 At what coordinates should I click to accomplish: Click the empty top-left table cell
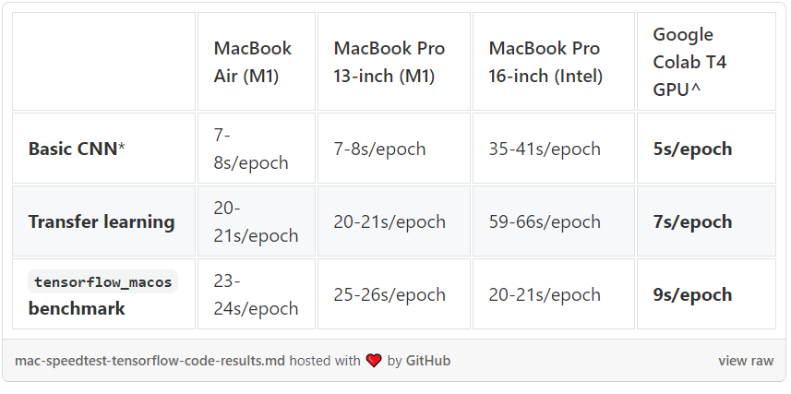(103, 62)
